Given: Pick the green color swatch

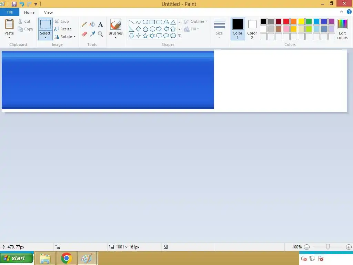Looking at the screenshot, I should click(309, 21).
